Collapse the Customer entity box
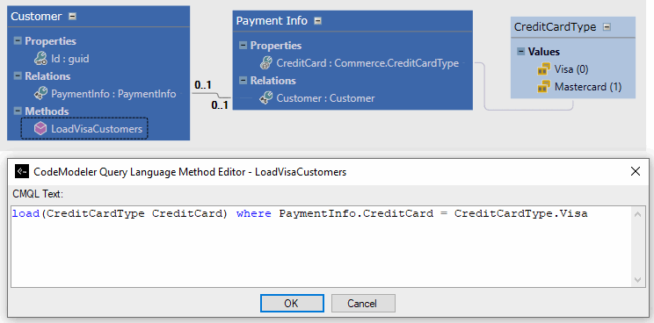The width and height of the screenshot is (654, 323). 73,17
